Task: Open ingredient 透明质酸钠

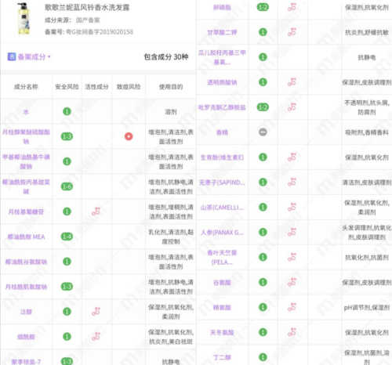Action: 222,82
